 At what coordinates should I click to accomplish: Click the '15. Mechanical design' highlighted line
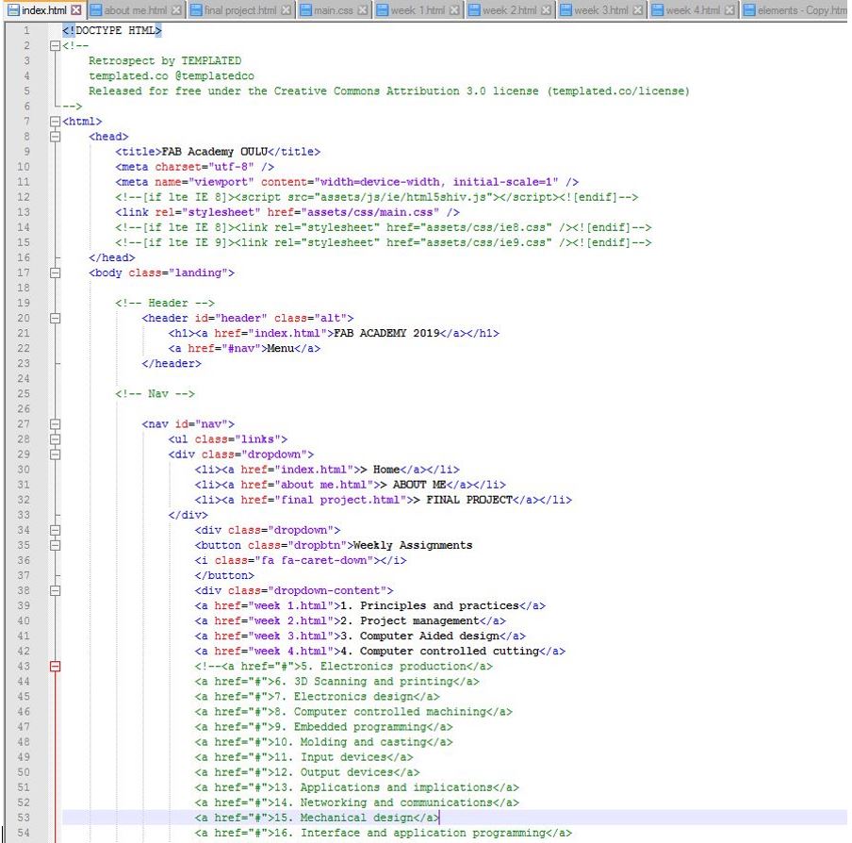pyautogui.click(x=318, y=818)
